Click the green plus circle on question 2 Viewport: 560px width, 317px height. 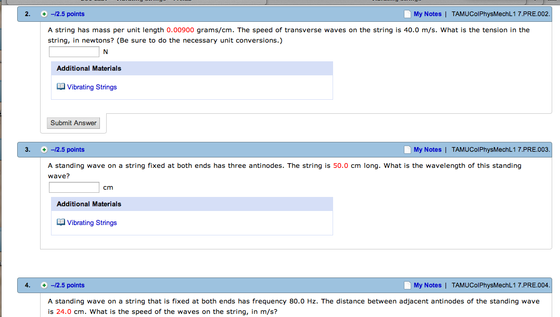point(44,14)
